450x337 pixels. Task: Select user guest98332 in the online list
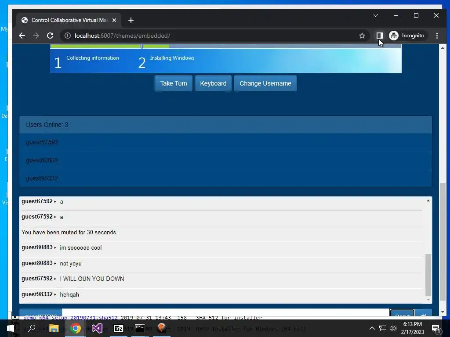click(225, 178)
